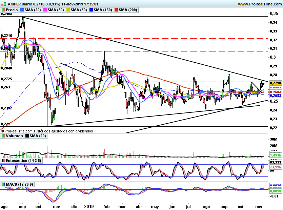
Task: Click the 0,2583 SMA value tag
Action: (276, 96)
